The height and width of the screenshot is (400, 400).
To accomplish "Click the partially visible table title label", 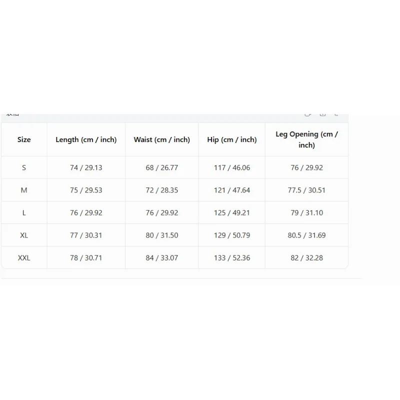I will coord(13,114).
